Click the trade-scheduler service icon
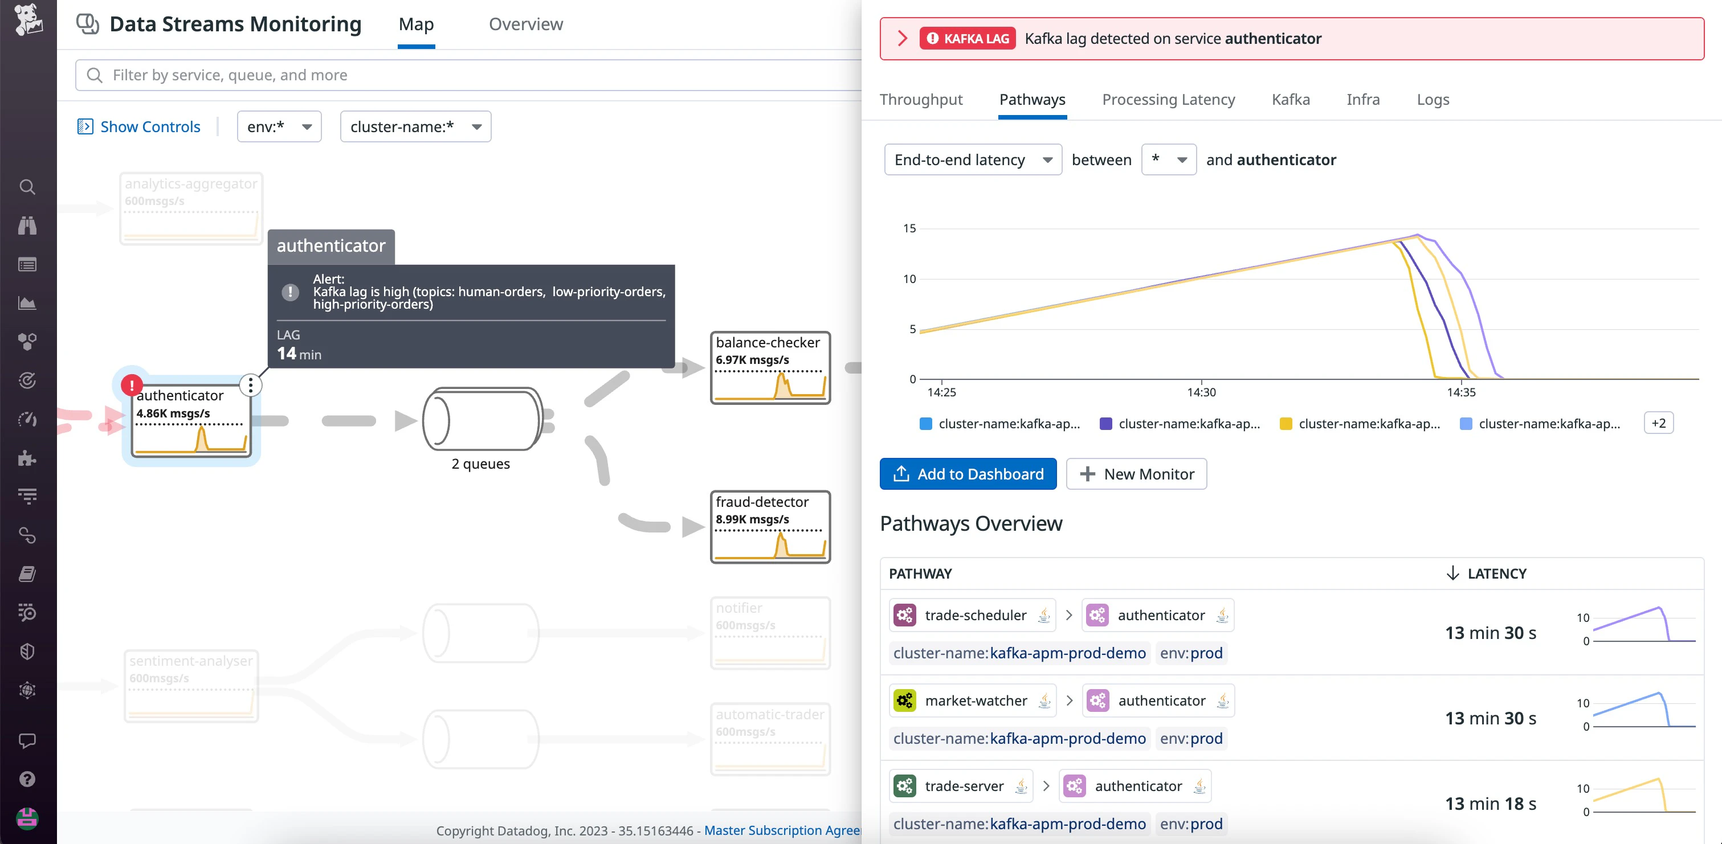Viewport: 1722px width, 844px height. tap(905, 615)
